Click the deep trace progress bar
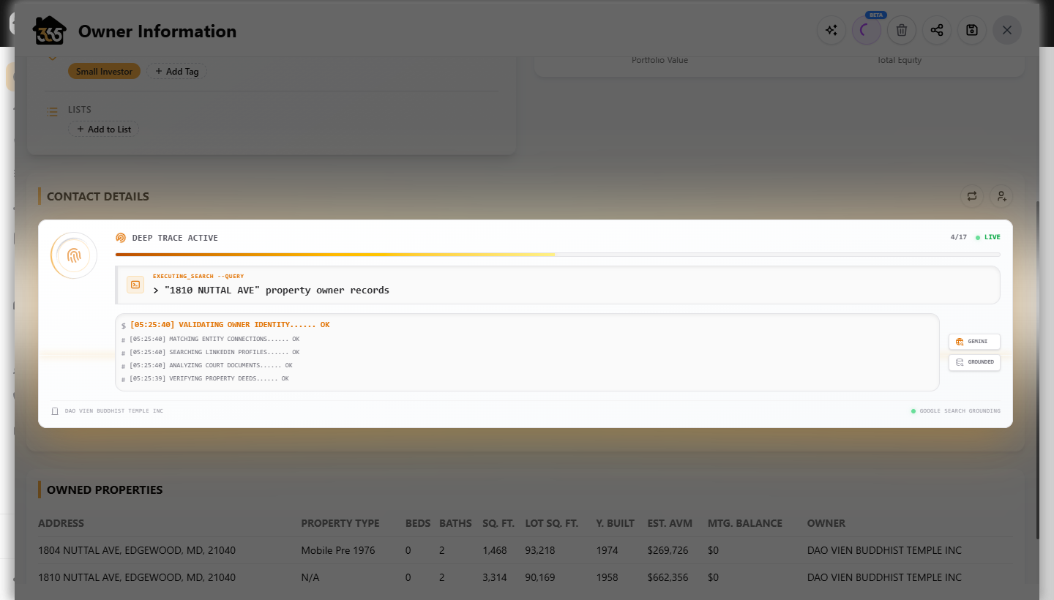This screenshot has height=600, width=1054. click(558, 255)
